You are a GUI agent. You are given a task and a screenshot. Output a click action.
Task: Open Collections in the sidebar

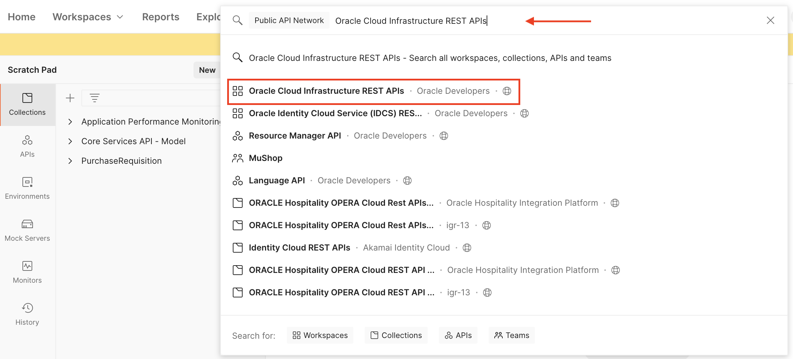click(27, 104)
